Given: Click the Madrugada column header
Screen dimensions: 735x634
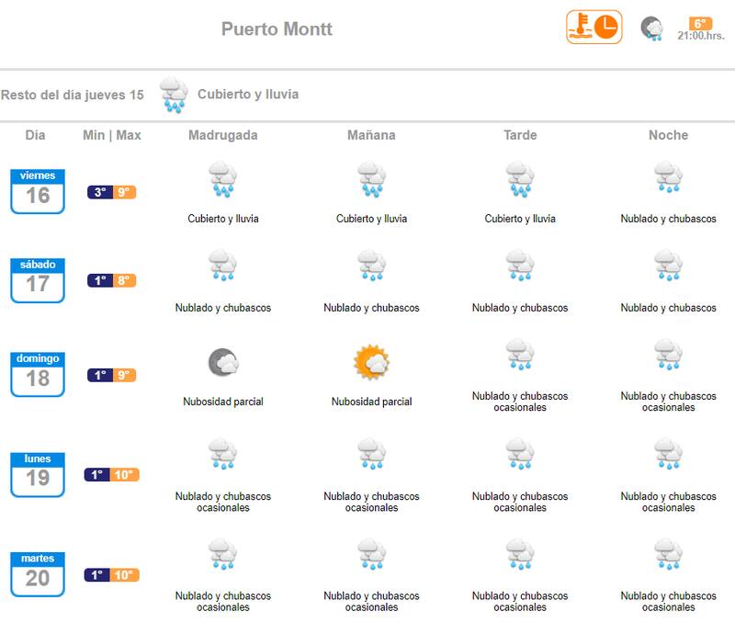Looking at the screenshot, I should pyautogui.click(x=223, y=135).
